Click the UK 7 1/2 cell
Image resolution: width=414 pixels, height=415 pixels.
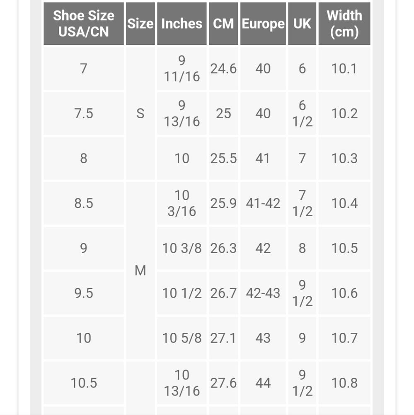pos(302,203)
